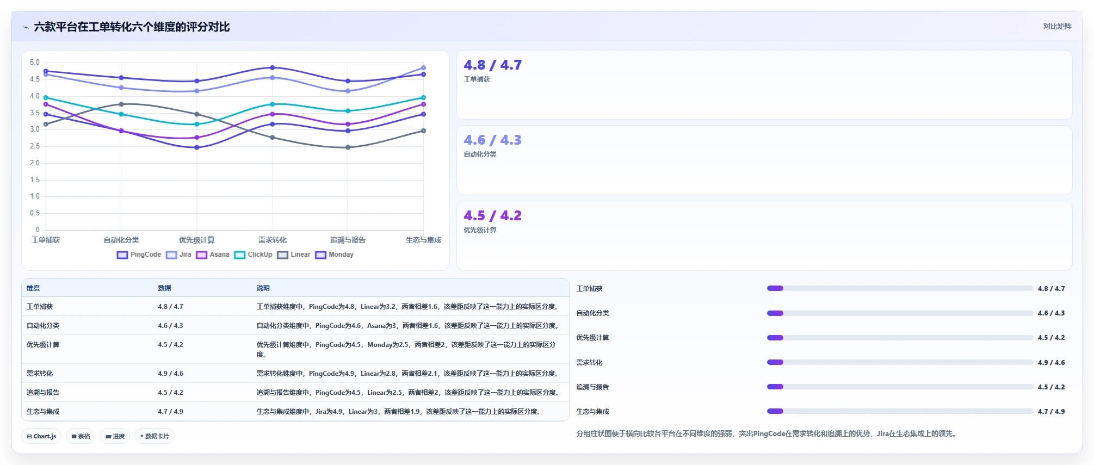Click the 优先级计算 chart x-axis label
This screenshot has width=1094, height=465.
(x=197, y=240)
